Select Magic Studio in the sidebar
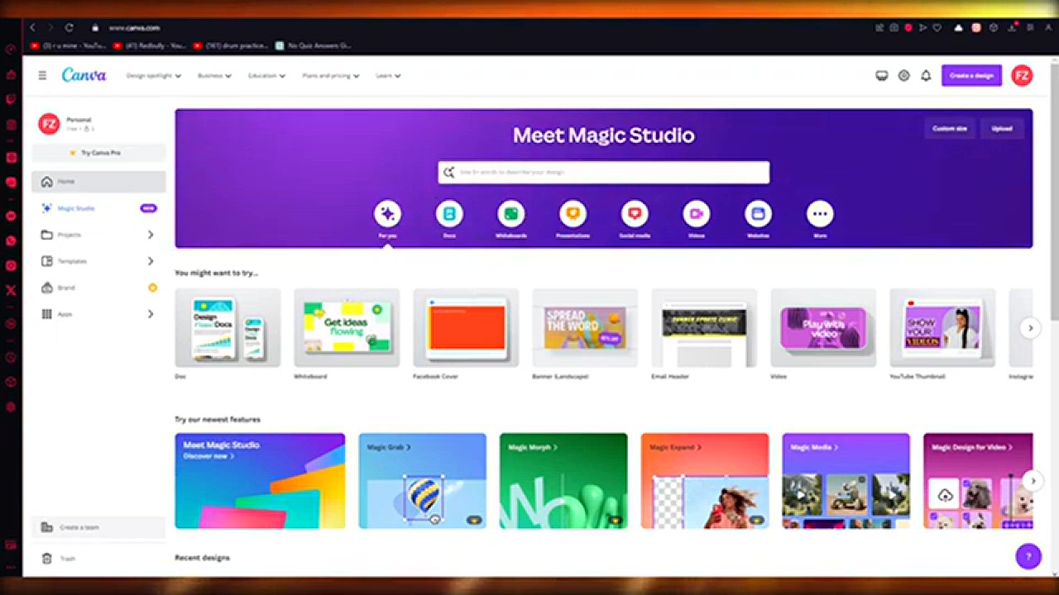 pyautogui.click(x=99, y=208)
